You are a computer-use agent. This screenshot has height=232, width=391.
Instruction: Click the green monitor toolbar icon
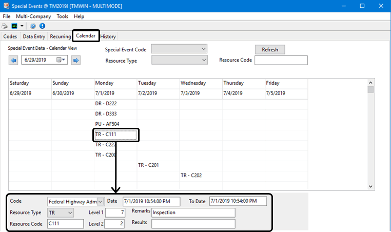(x=14, y=26)
